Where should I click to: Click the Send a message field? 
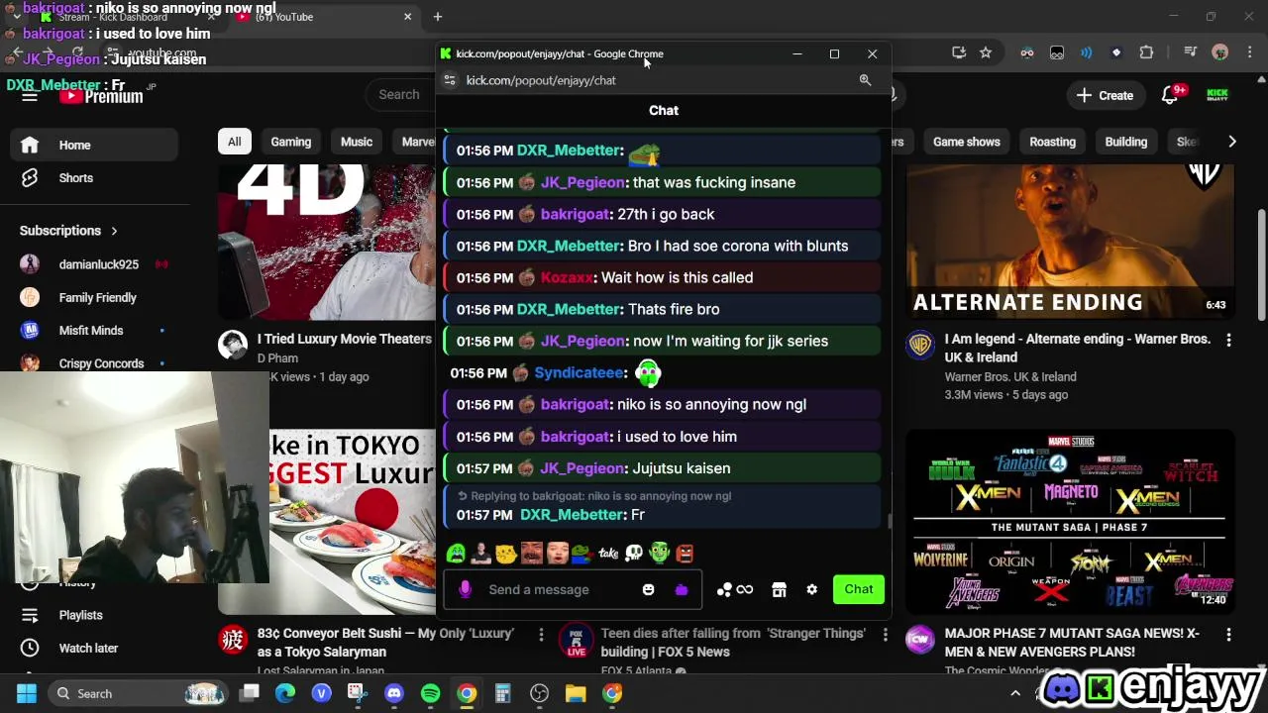[x=573, y=589]
